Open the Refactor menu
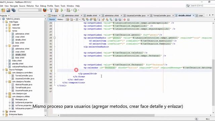 [x=30, y=6]
